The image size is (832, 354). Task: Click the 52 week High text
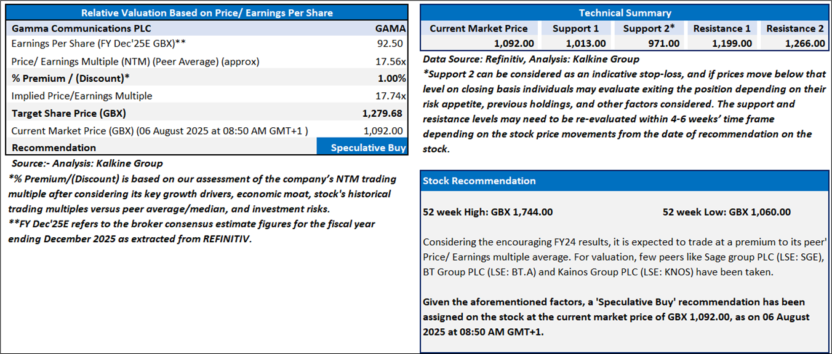[x=487, y=212]
